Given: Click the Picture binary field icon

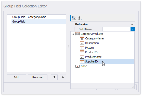Looking at the screenshot, I should (82, 48).
